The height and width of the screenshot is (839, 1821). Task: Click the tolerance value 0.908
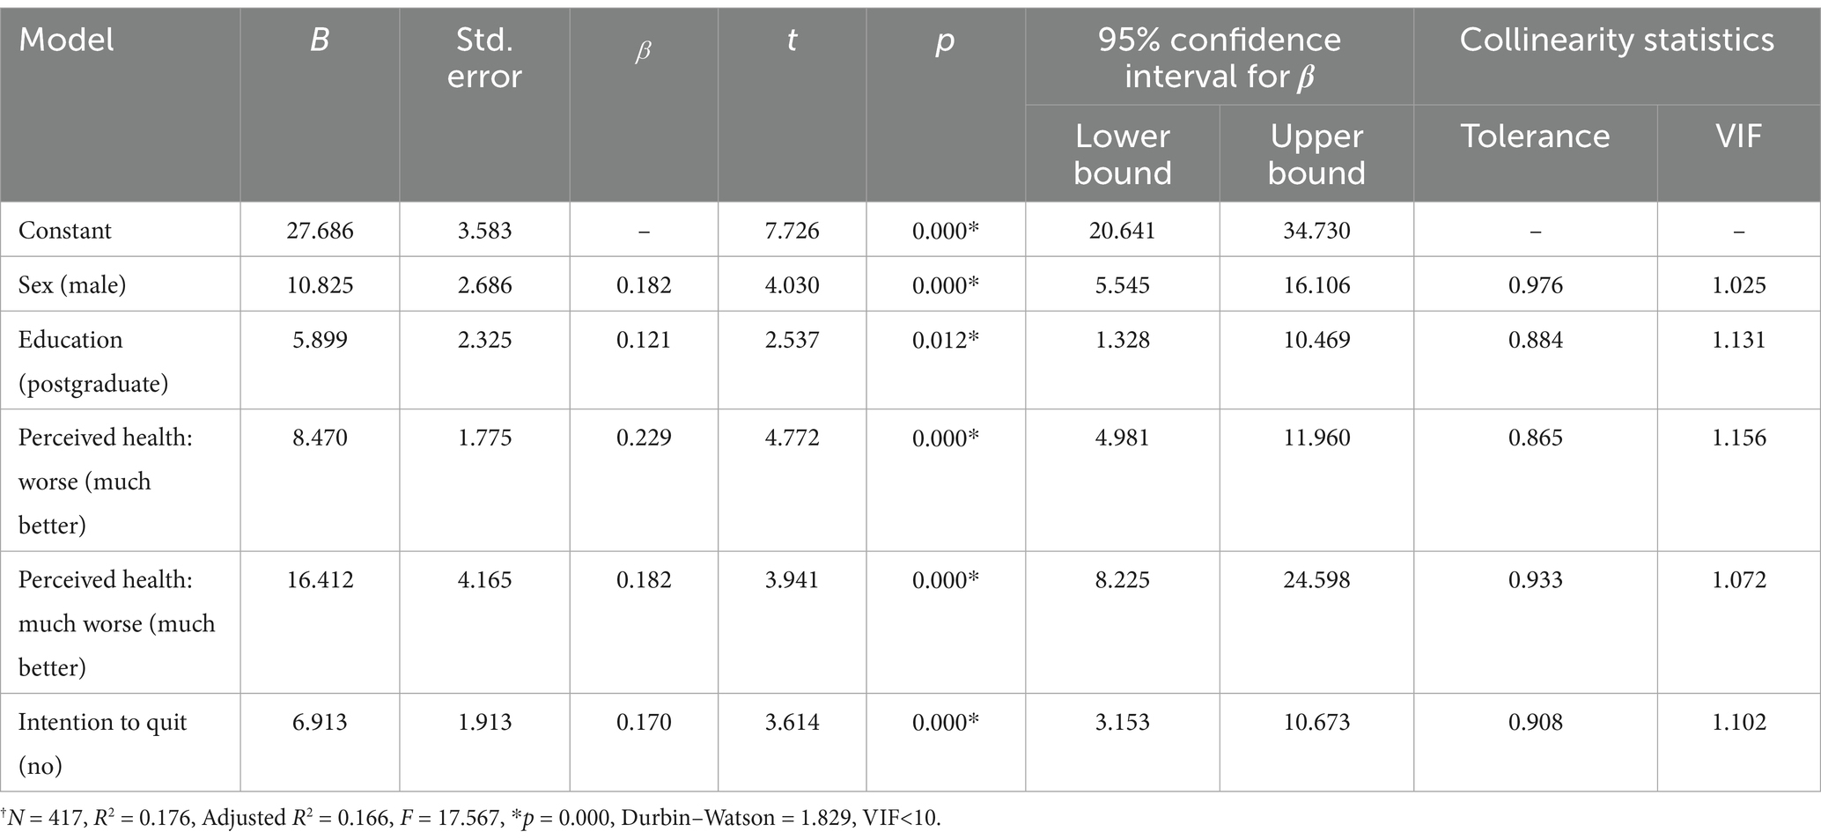point(1535,722)
